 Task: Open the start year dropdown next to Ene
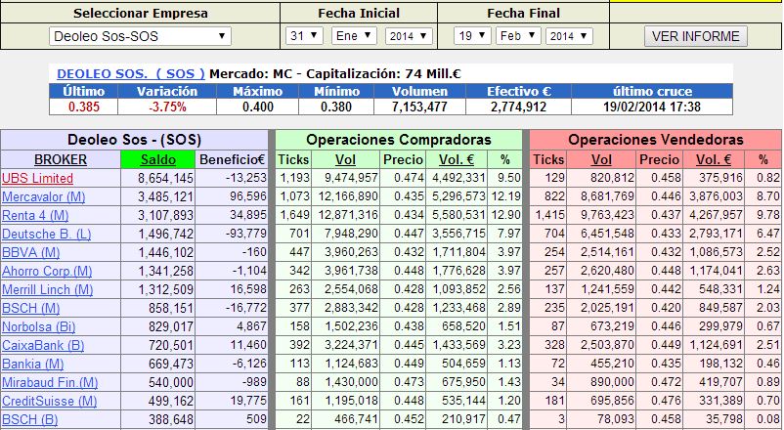point(409,36)
